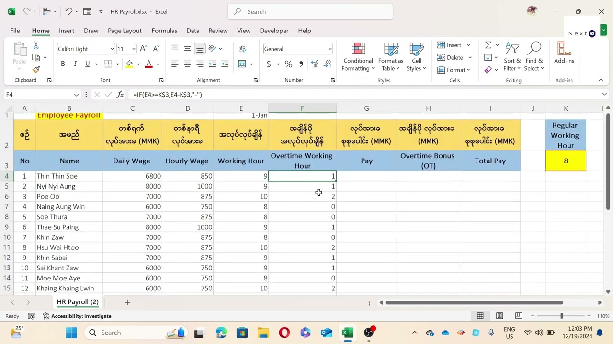Click Increase Font Size icon
The image size is (613, 344).
pyautogui.click(x=144, y=49)
